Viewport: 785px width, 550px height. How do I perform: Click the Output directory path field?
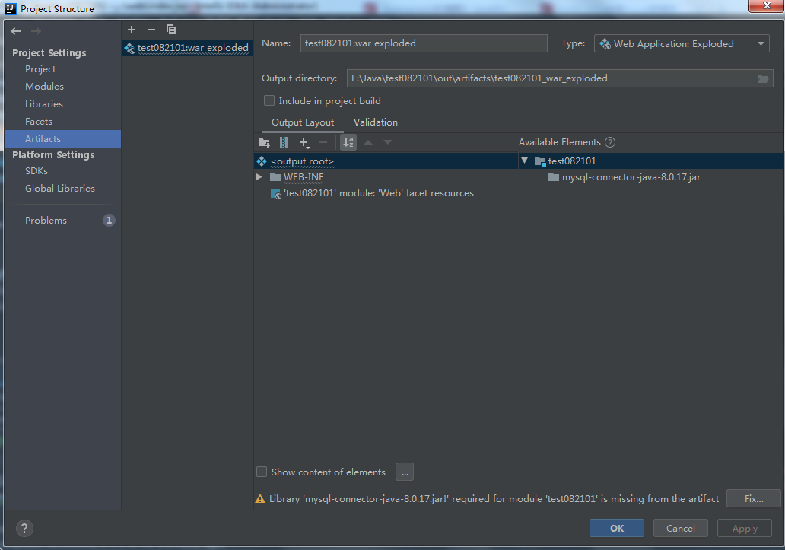click(560, 78)
